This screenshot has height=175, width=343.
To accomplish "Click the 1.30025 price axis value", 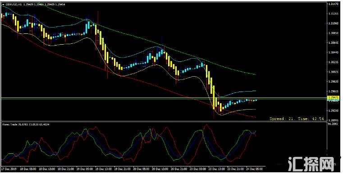I will (333, 72).
